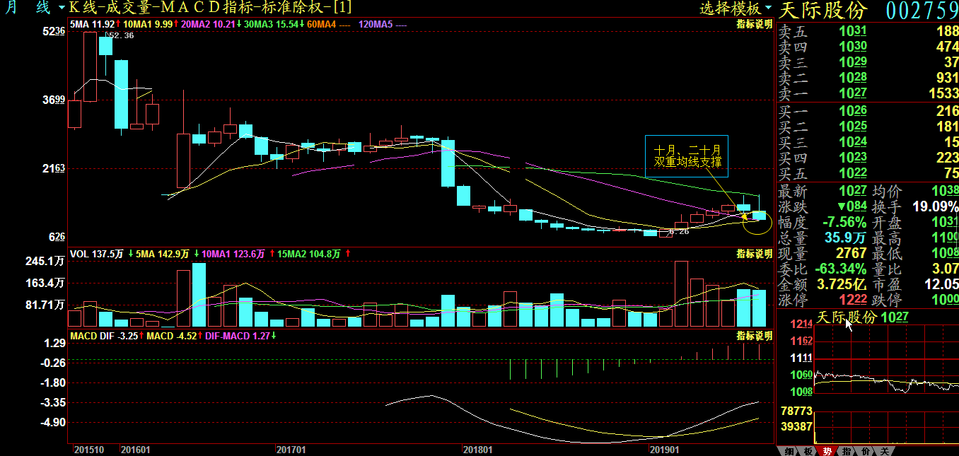Viewport: 959px width, 456px height.
Task: Switch to the 关 tab
Action: [x=884, y=451]
